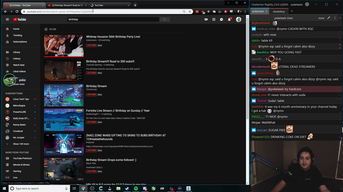Open Steam from the taskbar
This screenshot has width=343, height=192.
127,188
